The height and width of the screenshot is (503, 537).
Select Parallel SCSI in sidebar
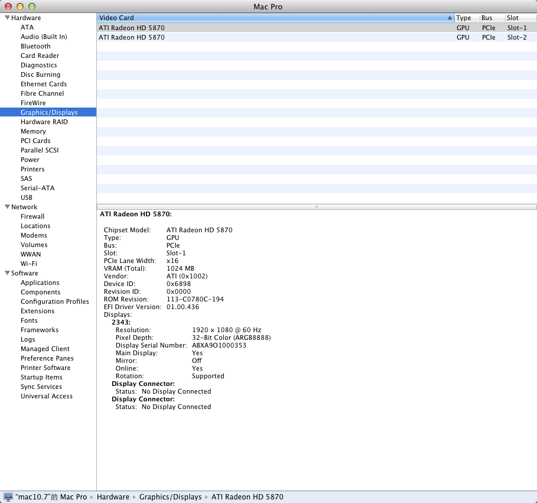pyautogui.click(x=40, y=150)
